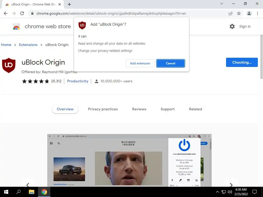
Task: Open the Related tab
Action: coord(195,109)
